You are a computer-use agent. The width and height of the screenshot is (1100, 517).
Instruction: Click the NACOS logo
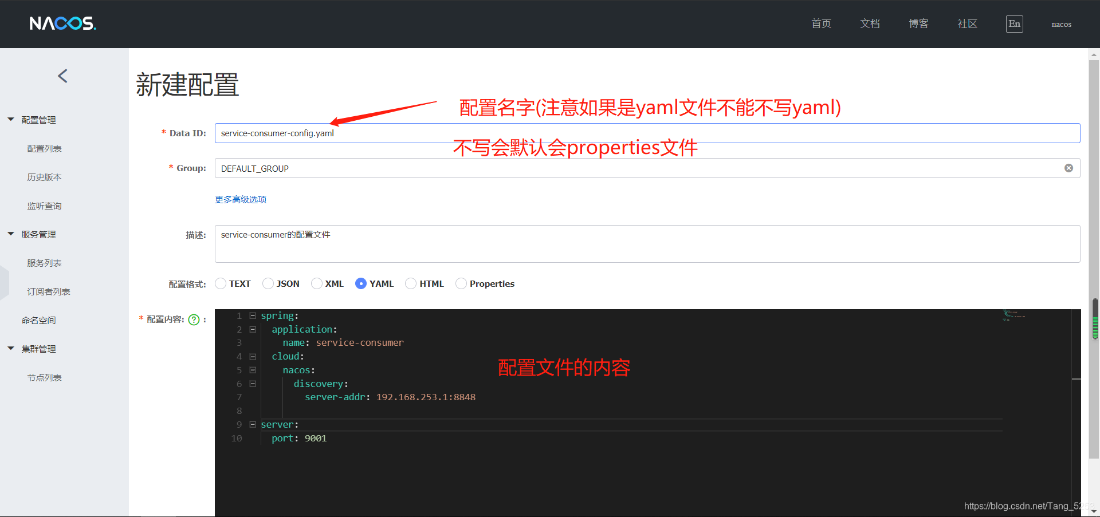click(62, 23)
